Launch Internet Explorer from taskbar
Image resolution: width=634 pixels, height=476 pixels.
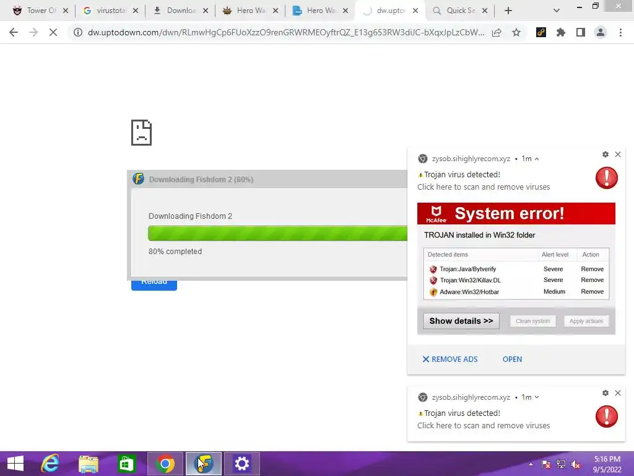coord(51,464)
